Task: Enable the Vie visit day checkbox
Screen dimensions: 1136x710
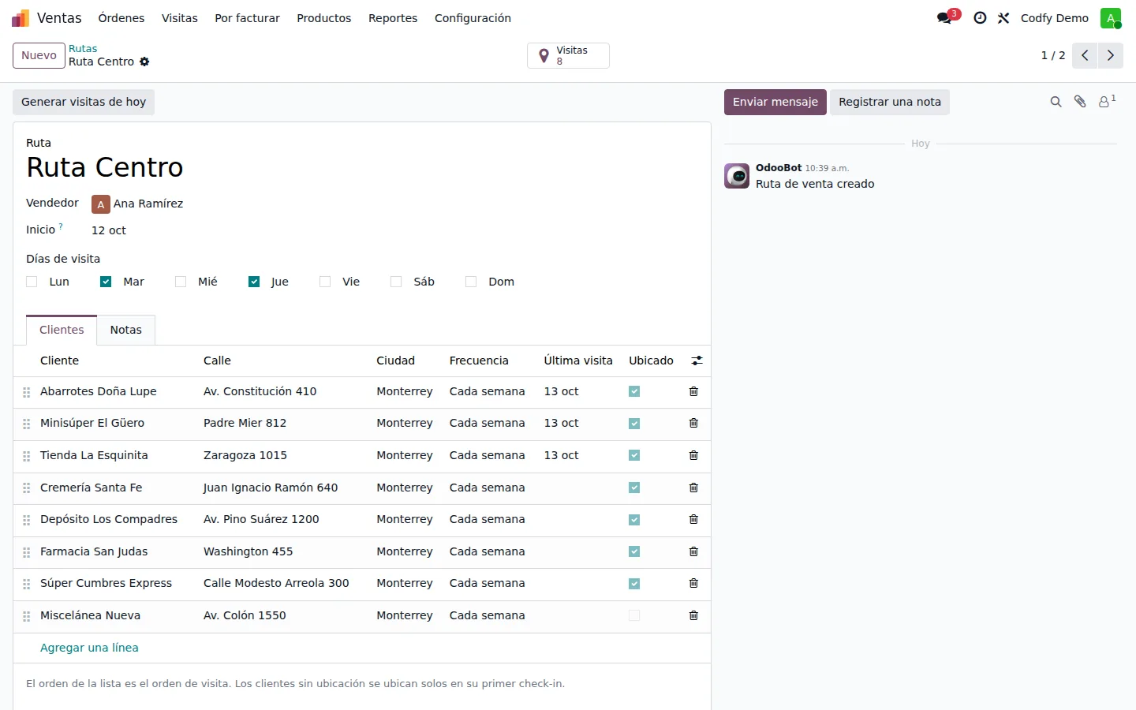Action: click(x=325, y=282)
